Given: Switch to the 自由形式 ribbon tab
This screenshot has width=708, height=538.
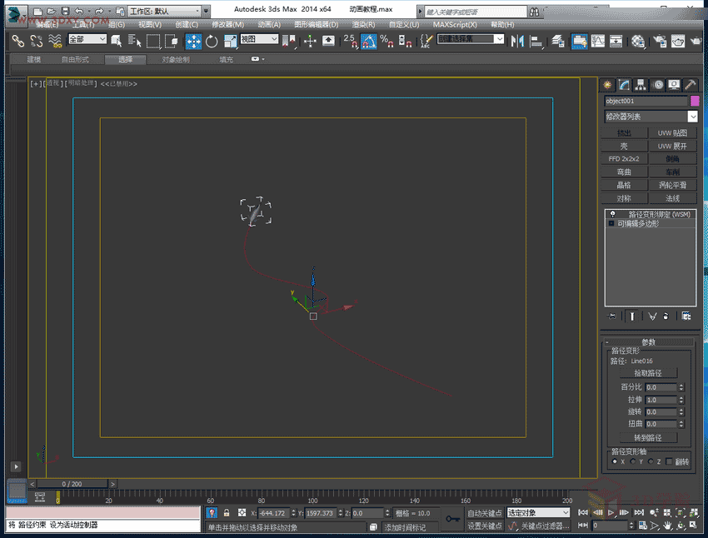Looking at the screenshot, I should (x=75, y=59).
